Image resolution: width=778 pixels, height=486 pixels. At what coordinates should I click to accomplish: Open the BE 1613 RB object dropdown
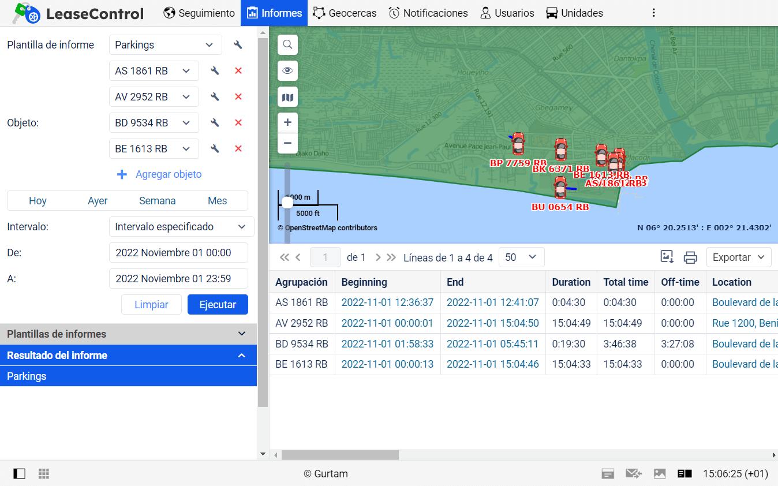coord(154,149)
